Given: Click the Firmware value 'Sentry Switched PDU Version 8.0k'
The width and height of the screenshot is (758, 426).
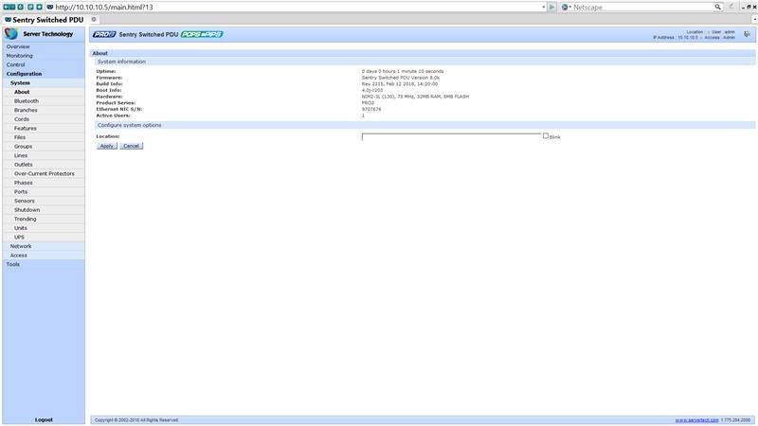Looking at the screenshot, I should coord(401,78).
